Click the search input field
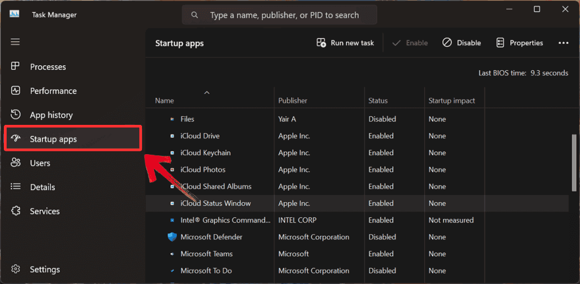The height and width of the screenshot is (284, 580). pyautogui.click(x=280, y=15)
